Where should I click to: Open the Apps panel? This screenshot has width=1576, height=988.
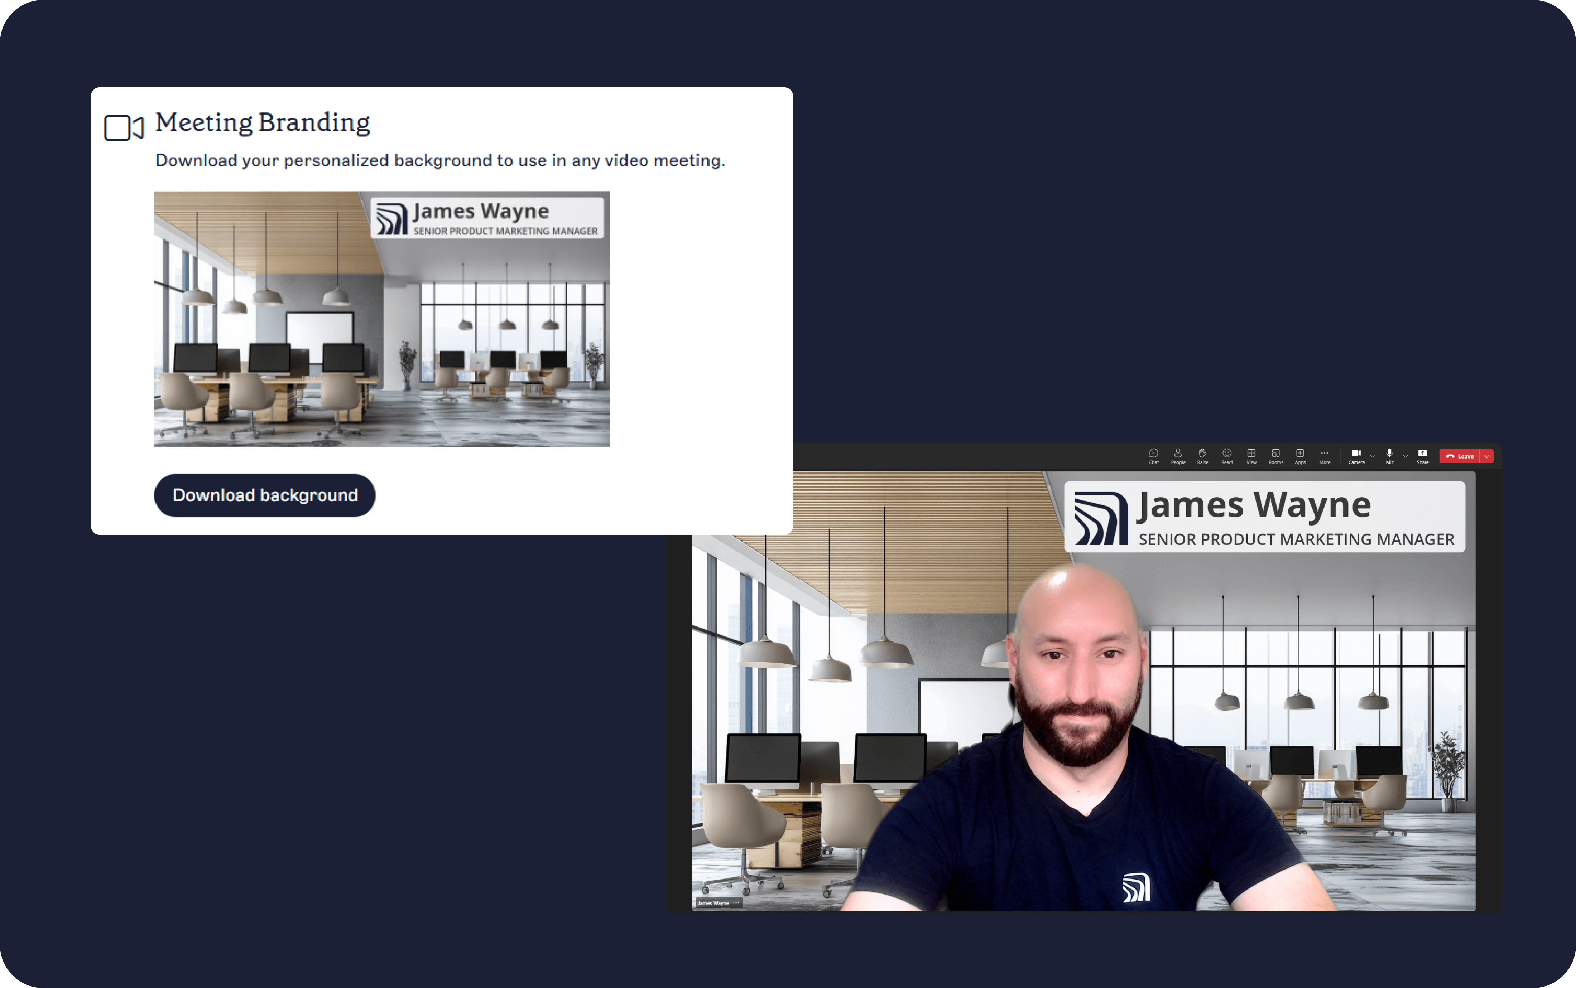click(x=1300, y=454)
